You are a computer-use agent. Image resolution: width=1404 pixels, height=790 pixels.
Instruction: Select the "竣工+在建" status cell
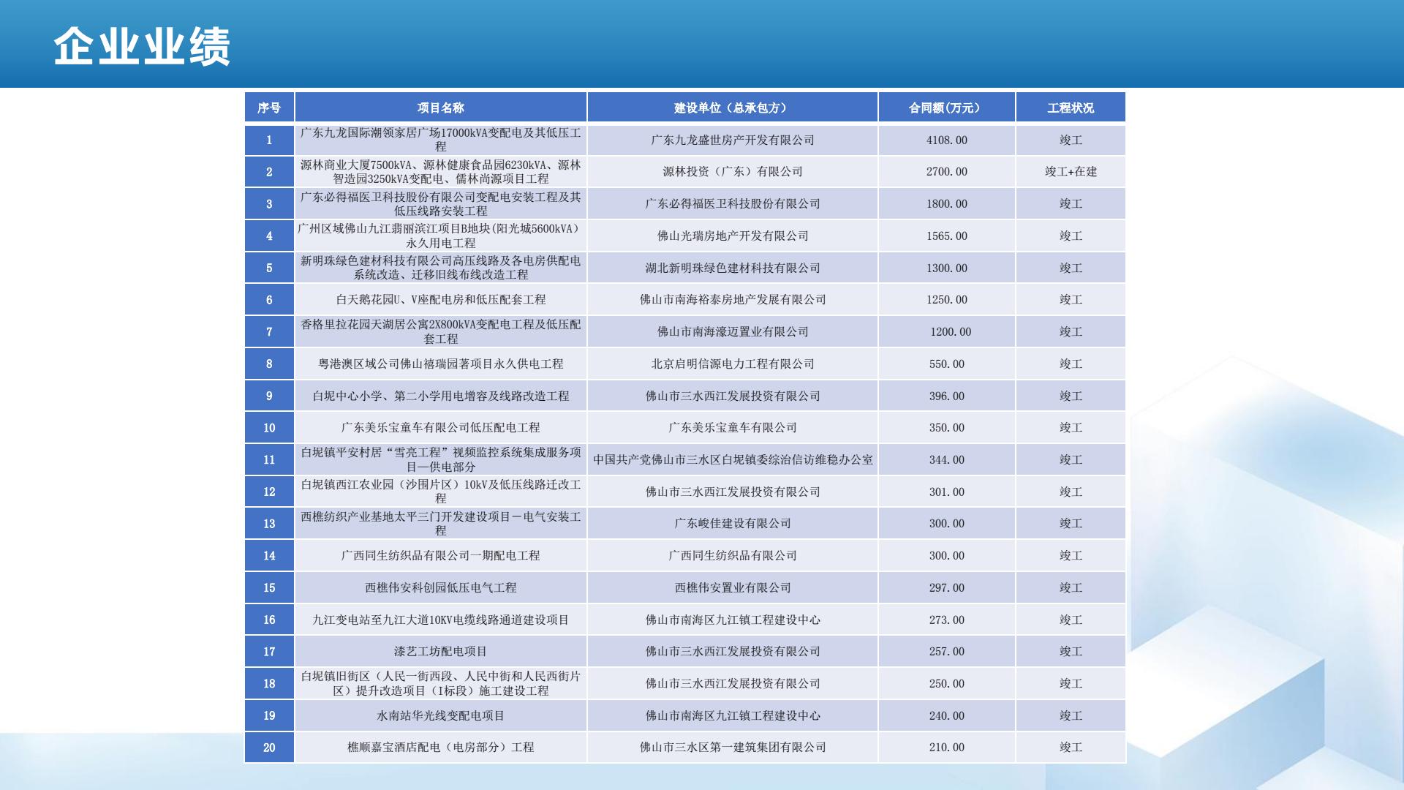coord(1071,171)
